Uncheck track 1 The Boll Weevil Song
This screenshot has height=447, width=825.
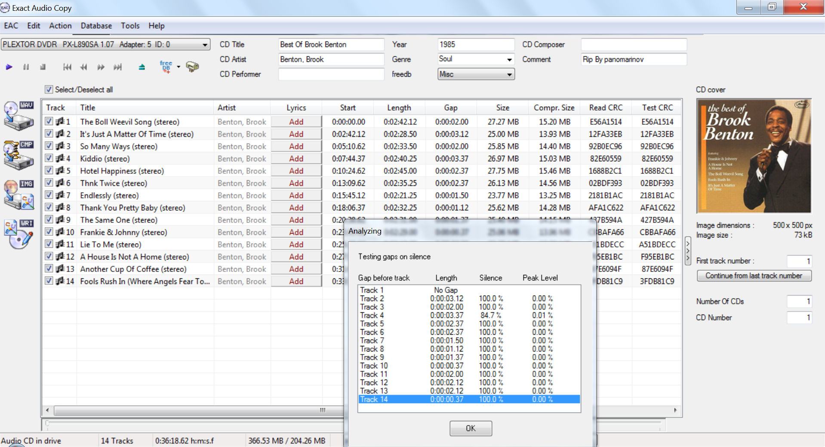pos(49,122)
